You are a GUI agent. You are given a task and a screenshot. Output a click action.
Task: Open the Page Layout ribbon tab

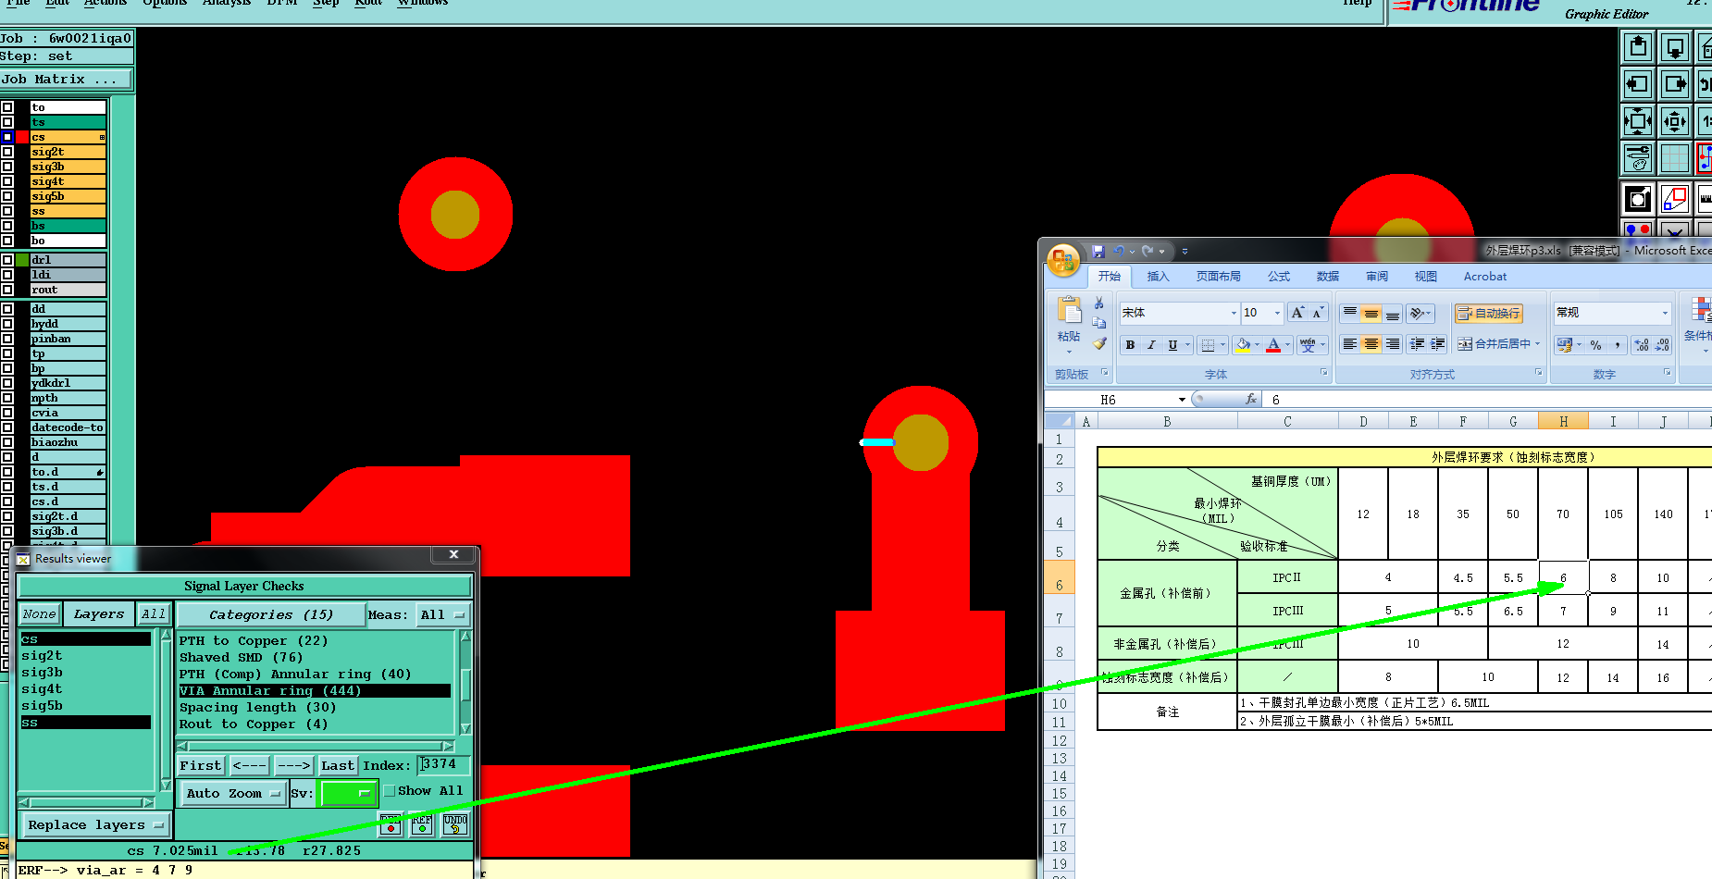pyautogui.click(x=1218, y=277)
